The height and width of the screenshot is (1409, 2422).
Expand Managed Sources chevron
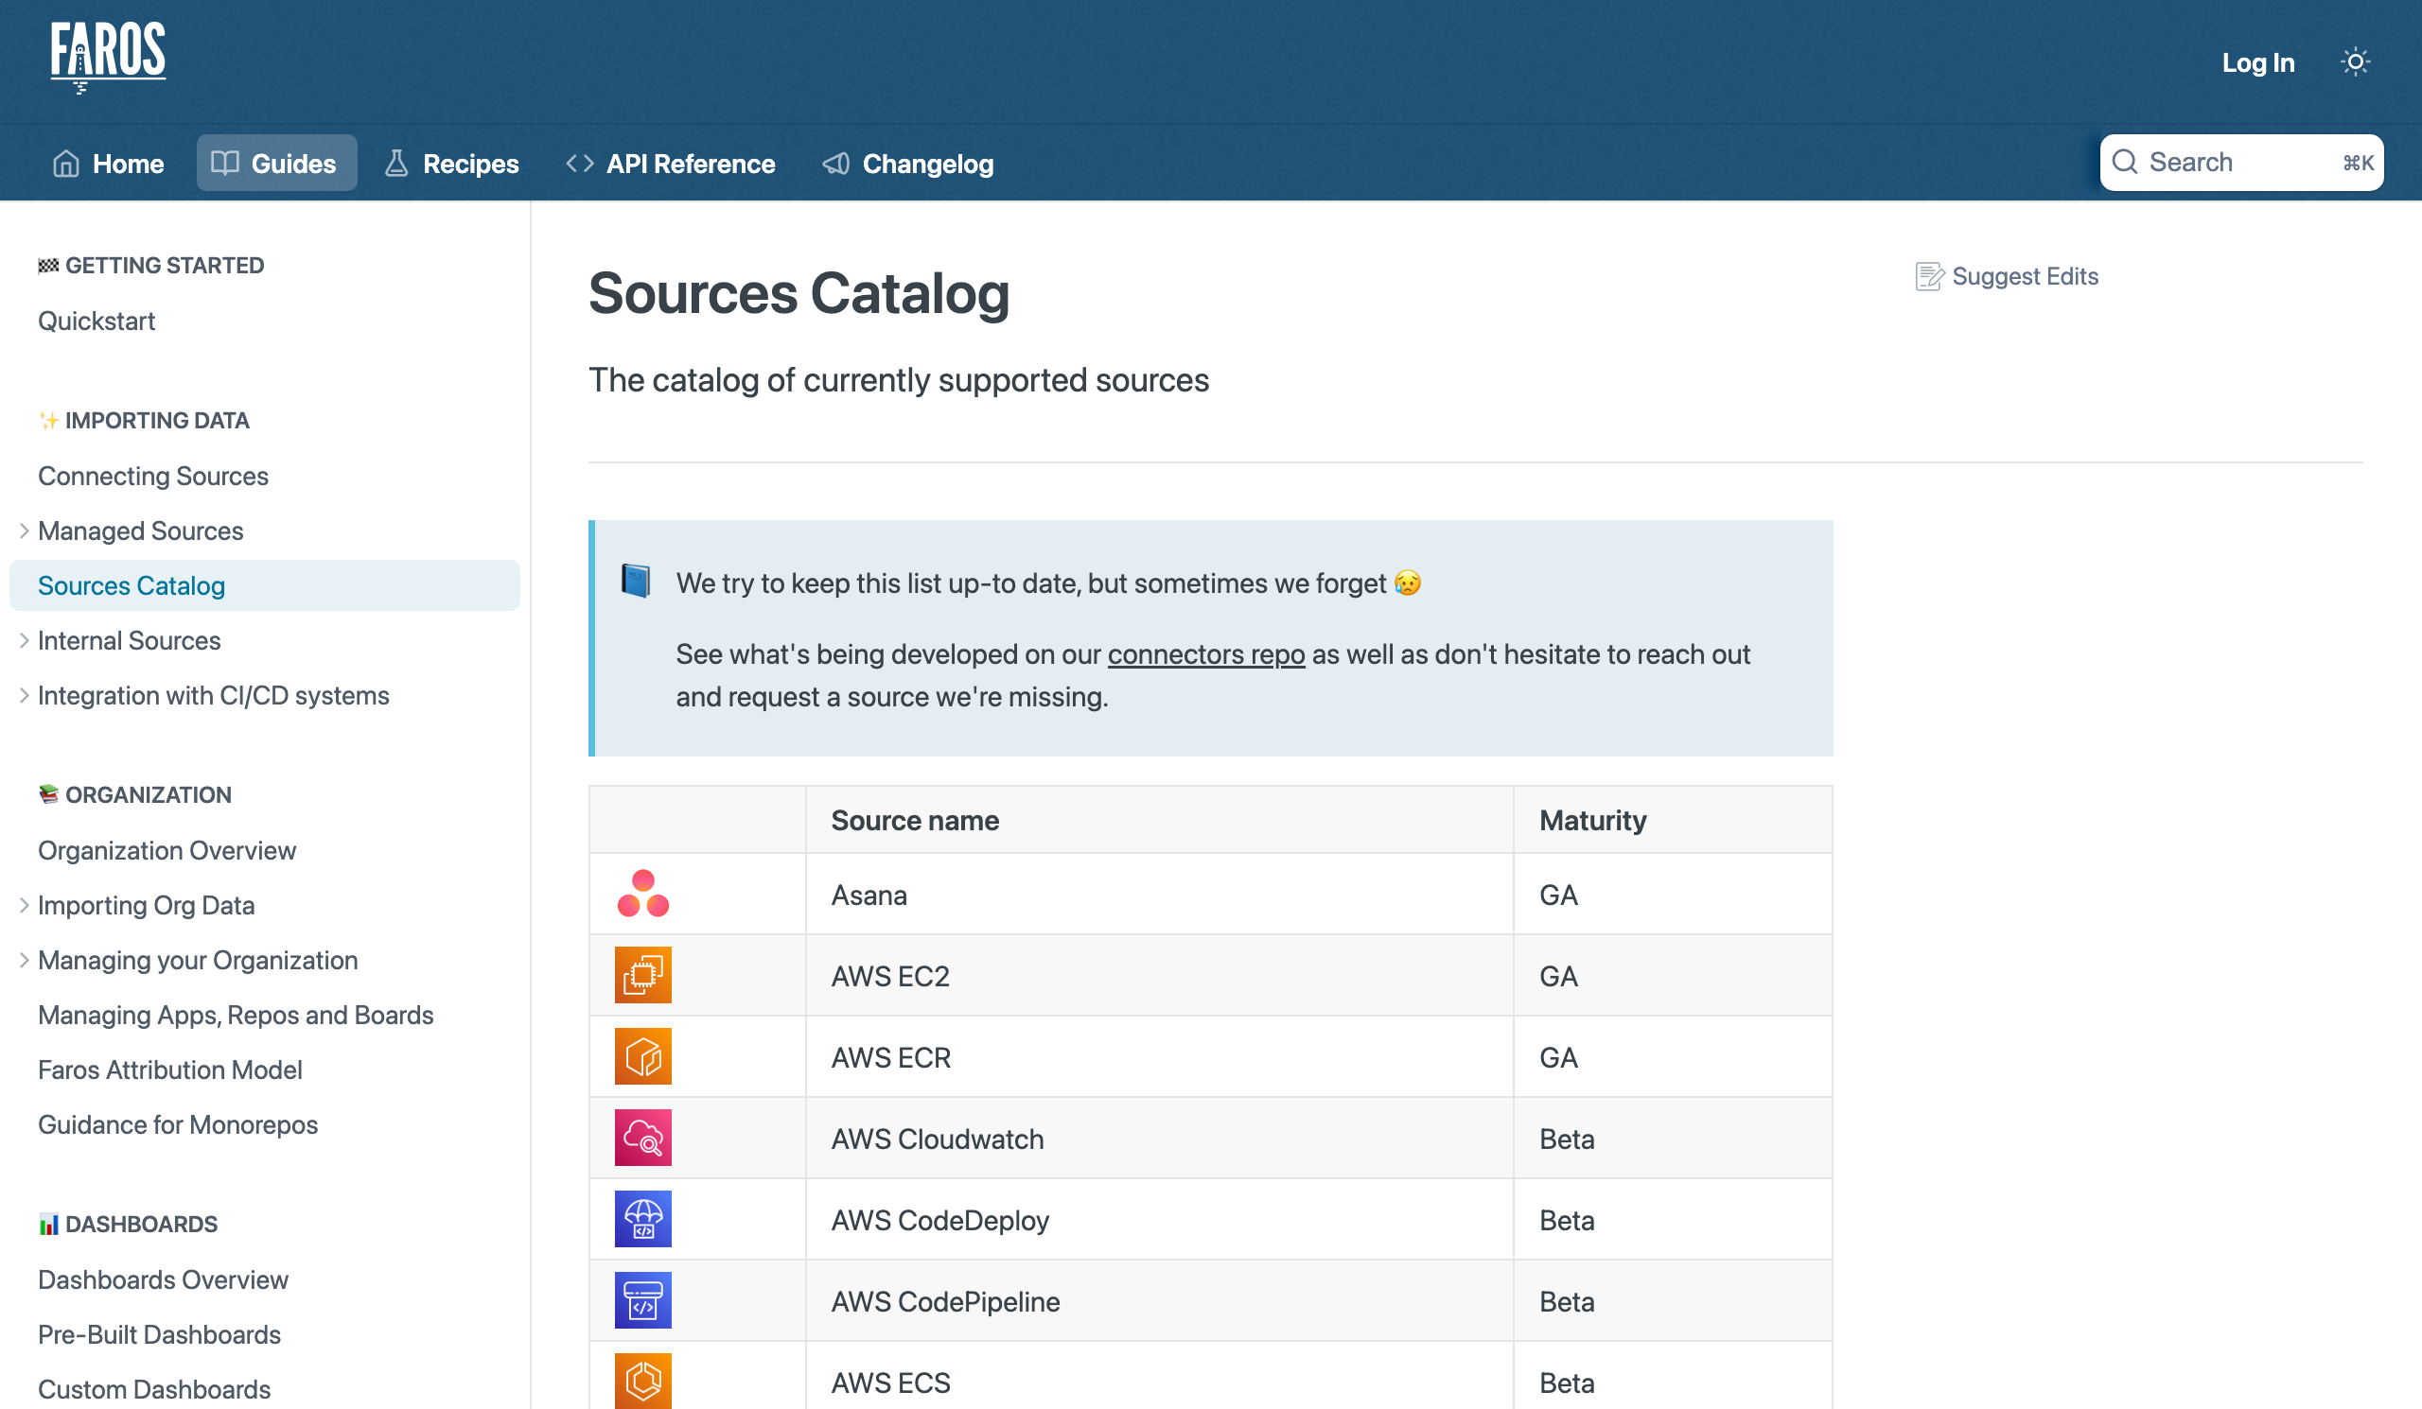(x=24, y=531)
